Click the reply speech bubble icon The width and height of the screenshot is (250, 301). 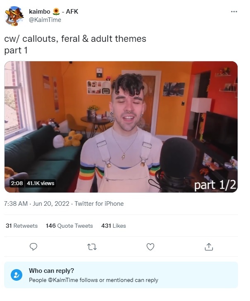click(33, 247)
